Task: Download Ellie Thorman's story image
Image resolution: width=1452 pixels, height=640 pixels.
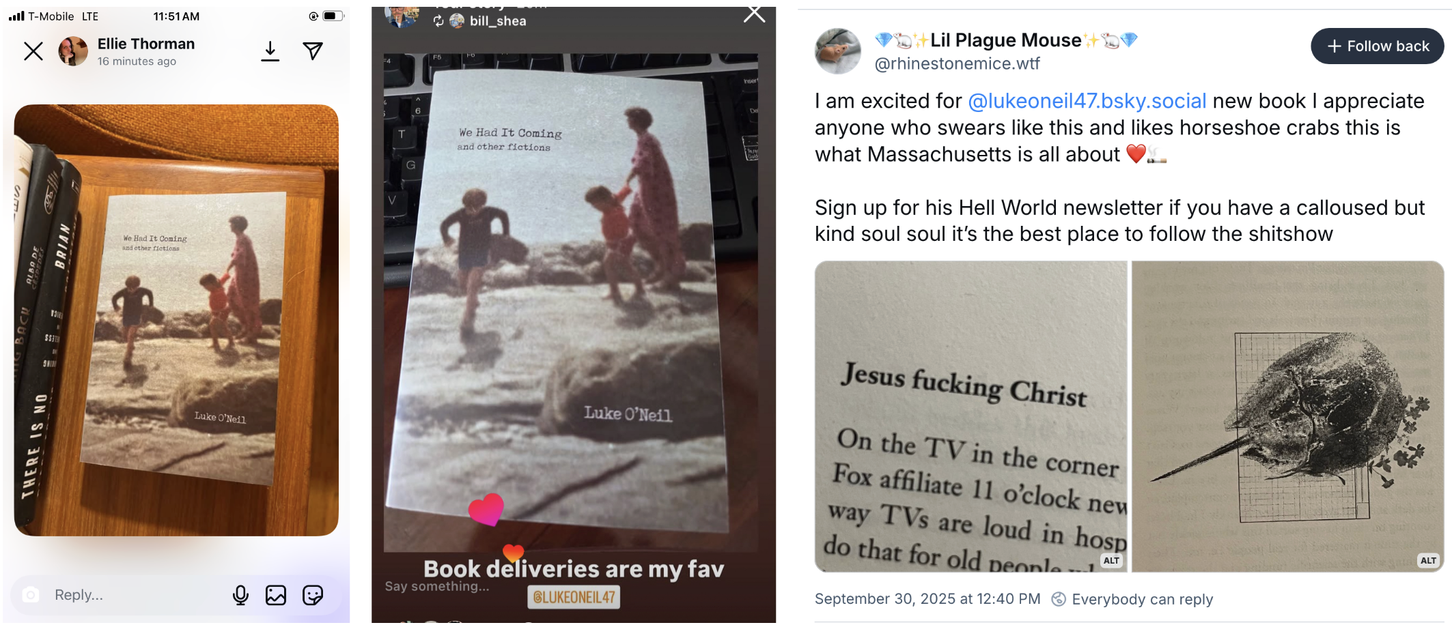Action: tap(270, 51)
